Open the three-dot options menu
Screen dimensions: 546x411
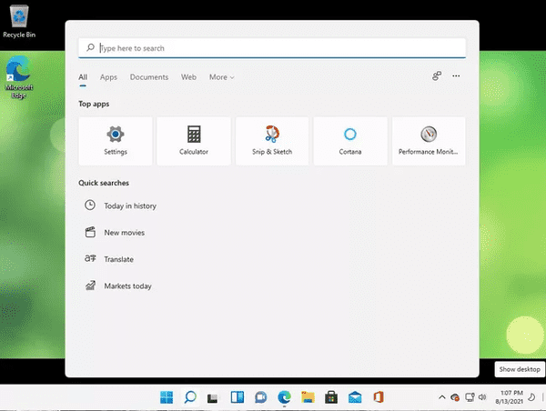(456, 75)
